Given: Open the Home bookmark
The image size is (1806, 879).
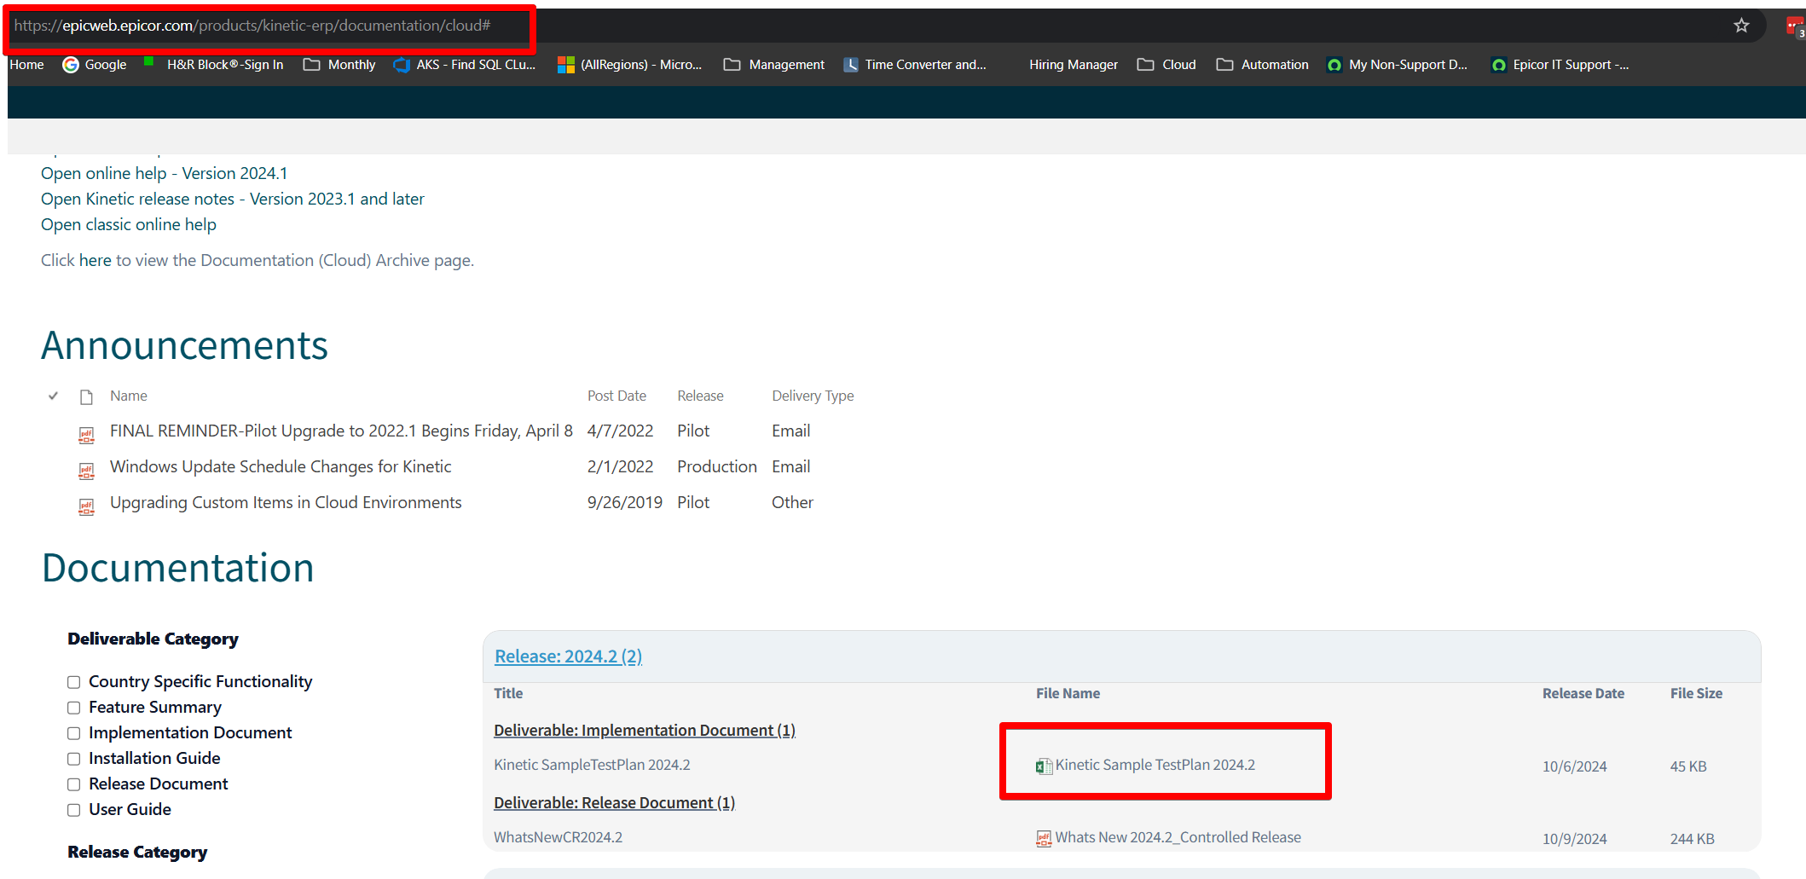Looking at the screenshot, I should tap(26, 65).
